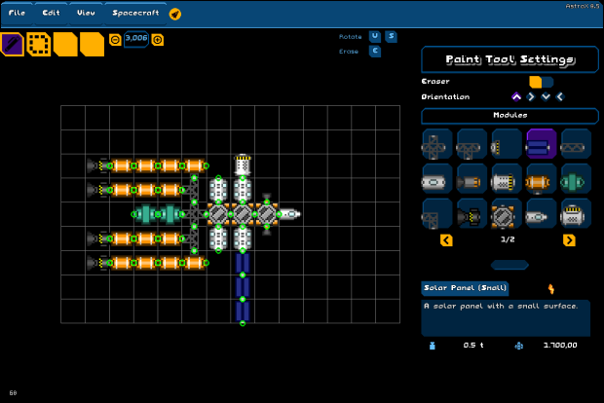Select the paint brush tool

click(13, 44)
